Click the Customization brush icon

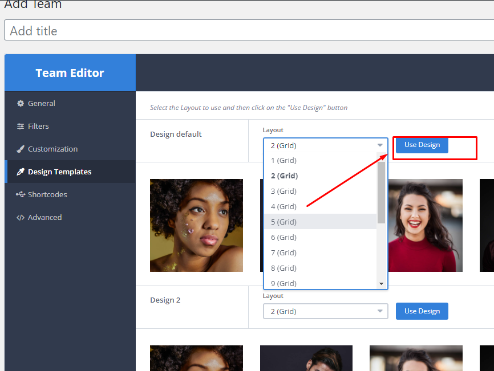(21, 149)
